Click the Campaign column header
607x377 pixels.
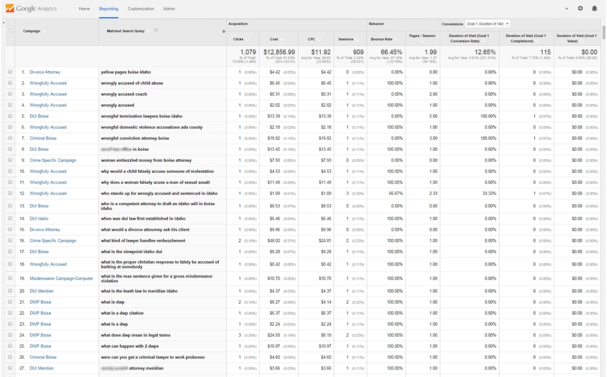pyautogui.click(x=31, y=31)
